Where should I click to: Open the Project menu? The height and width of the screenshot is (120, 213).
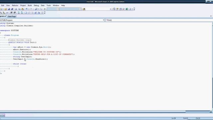(x=23, y=5)
